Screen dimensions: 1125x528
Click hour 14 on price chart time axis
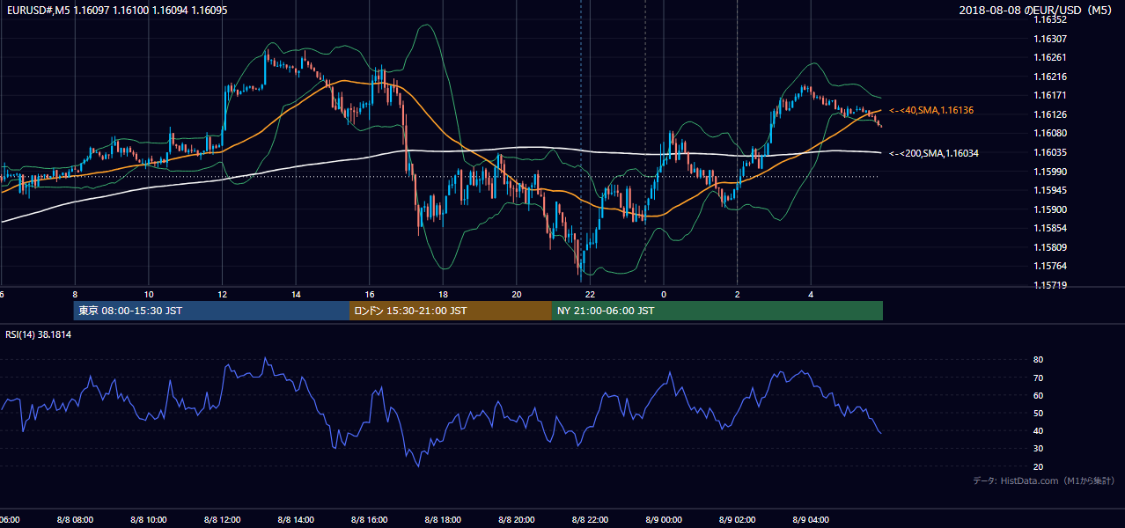[x=296, y=294]
